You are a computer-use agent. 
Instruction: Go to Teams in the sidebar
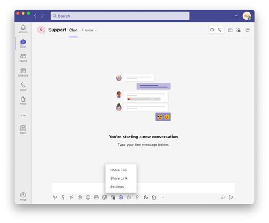[23, 58]
